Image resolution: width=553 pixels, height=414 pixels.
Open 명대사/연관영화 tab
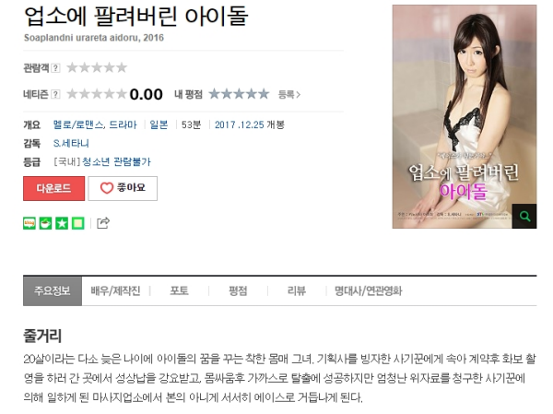368,290
